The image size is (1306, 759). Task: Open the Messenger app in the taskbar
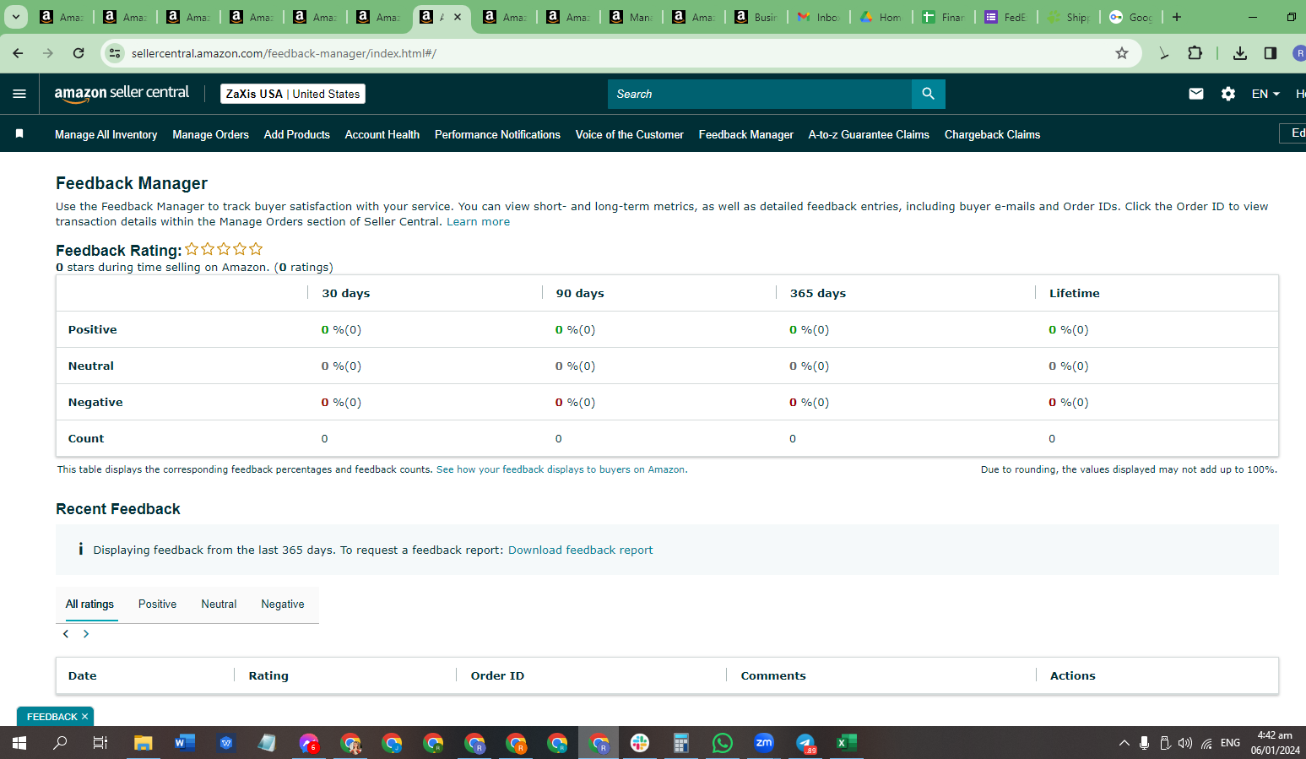click(309, 743)
